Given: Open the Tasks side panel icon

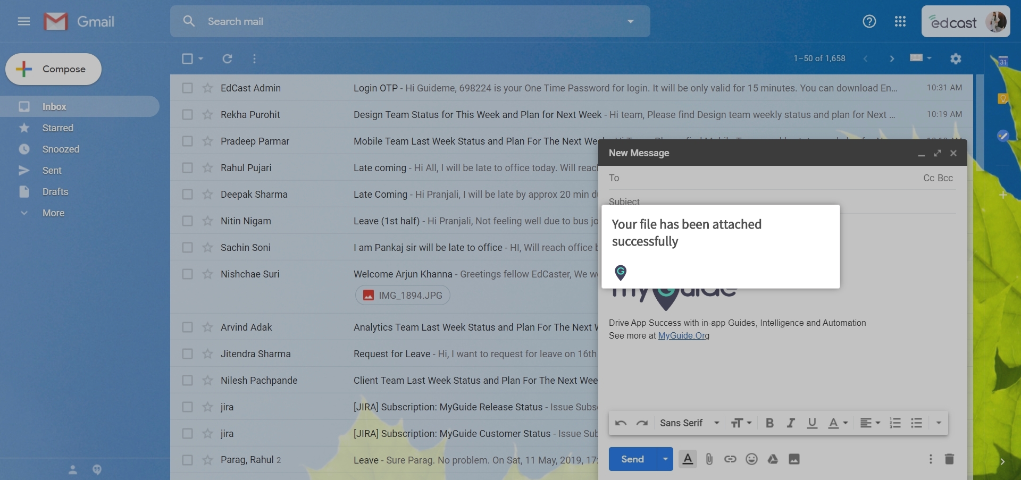Looking at the screenshot, I should click(x=1003, y=136).
